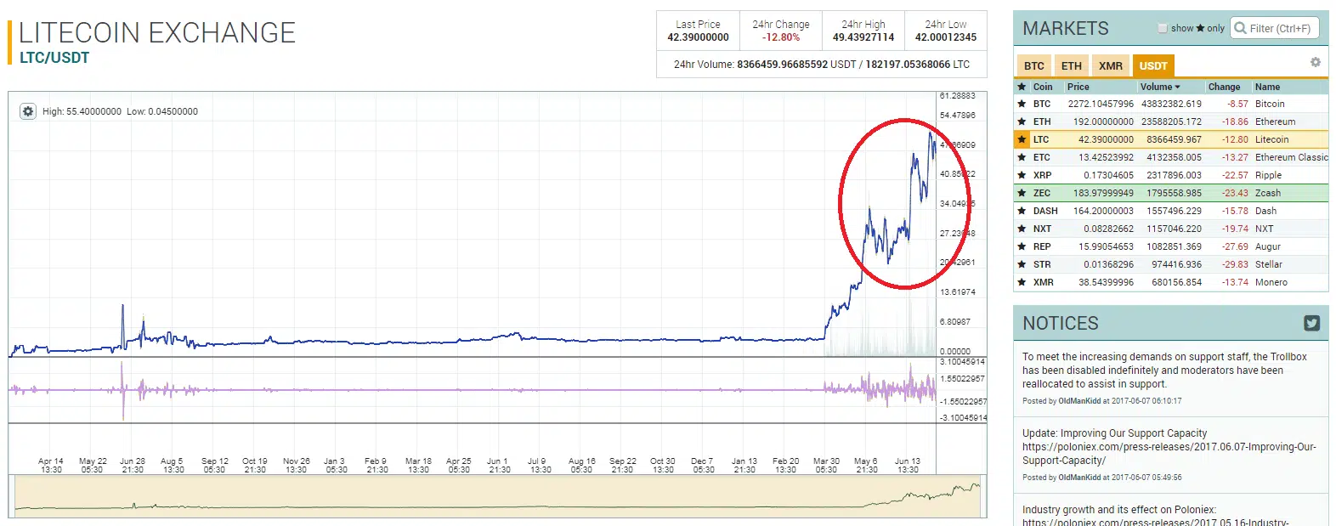Open the Dash market by name
The height and width of the screenshot is (526, 1336).
point(1265,211)
